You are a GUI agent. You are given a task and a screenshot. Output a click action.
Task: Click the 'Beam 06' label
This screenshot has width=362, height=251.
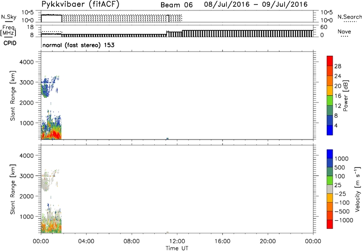click(176, 5)
